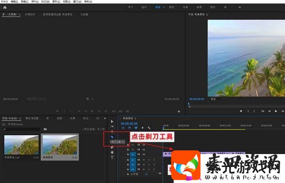Viewport: 285px width, 183px height.
Task: Open 效果控件 panel tab
Action: click(x=30, y=14)
